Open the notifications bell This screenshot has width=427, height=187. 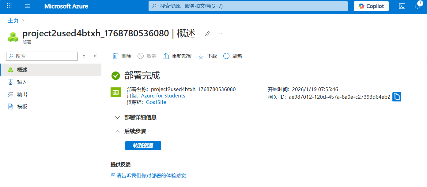418,6
